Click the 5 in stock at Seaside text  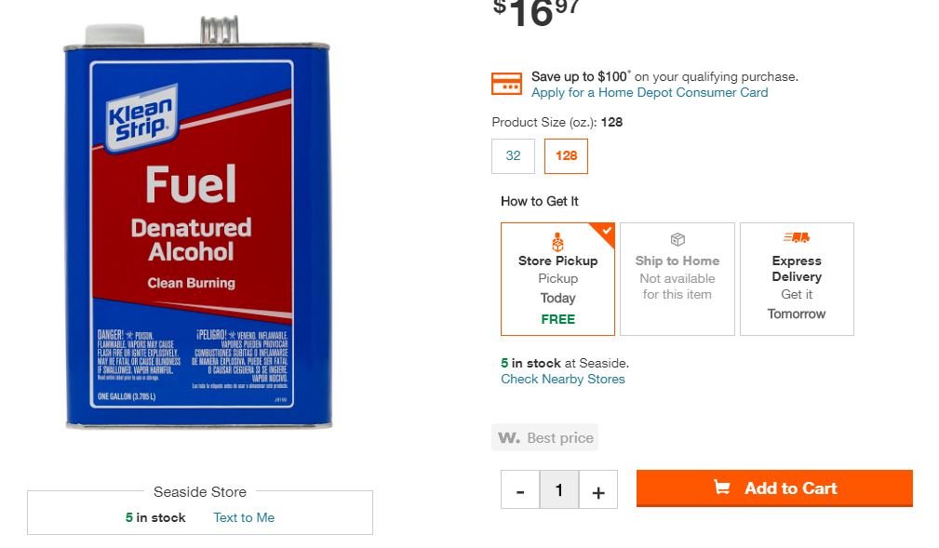(x=565, y=363)
